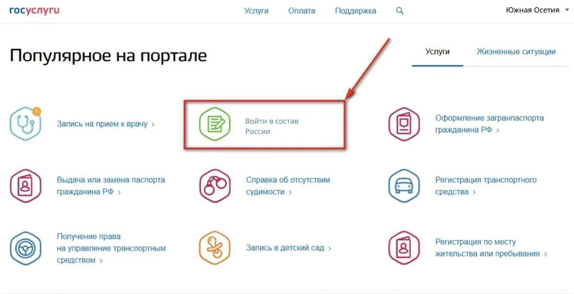
Task: Click the residence registration ID icon
Action: (x=404, y=248)
